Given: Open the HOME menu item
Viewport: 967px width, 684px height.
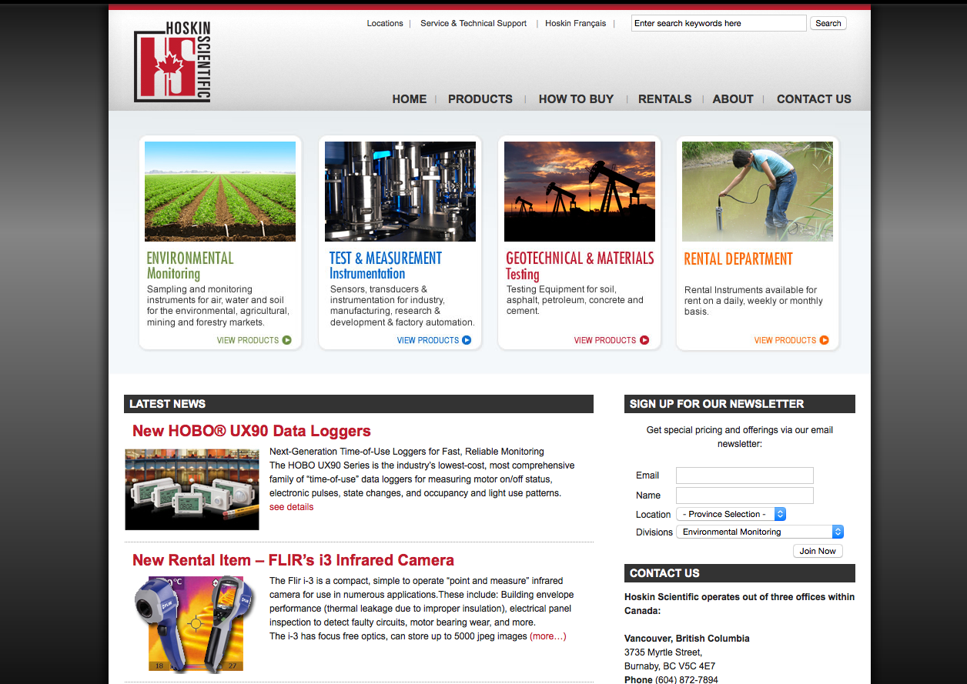Looking at the screenshot, I should [x=409, y=98].
